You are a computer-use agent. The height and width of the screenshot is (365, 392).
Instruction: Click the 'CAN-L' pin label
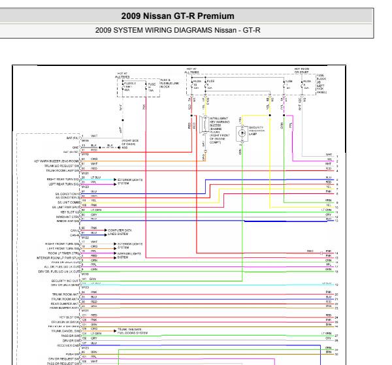point(74,230)
